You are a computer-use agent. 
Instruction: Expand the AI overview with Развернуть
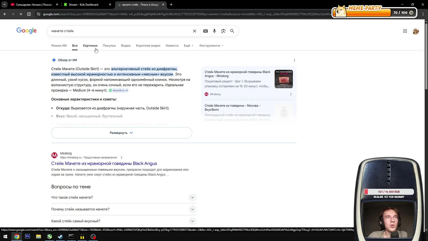click(x=121, y=133)
